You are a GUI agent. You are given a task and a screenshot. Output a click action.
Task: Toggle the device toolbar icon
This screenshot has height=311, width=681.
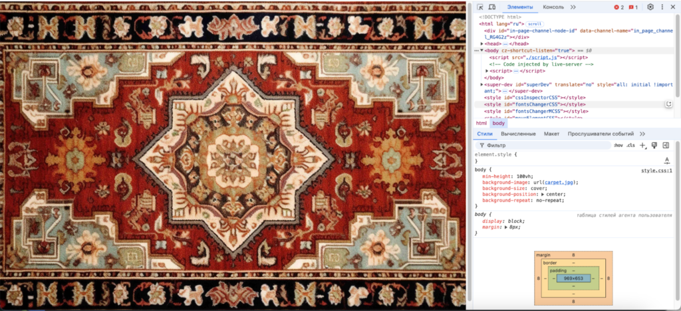coord(492,7)
